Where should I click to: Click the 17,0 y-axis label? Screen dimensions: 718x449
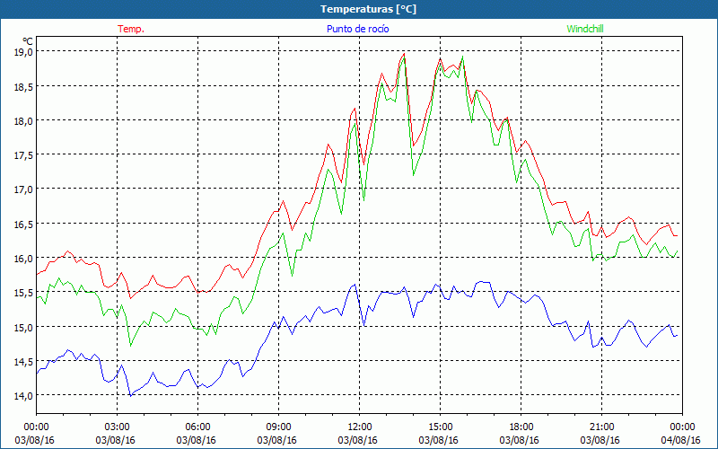tap(23, 189)
